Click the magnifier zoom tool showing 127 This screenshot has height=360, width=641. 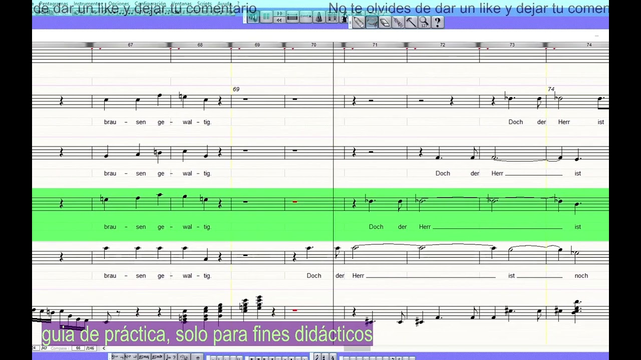click(x=424, y=22)
